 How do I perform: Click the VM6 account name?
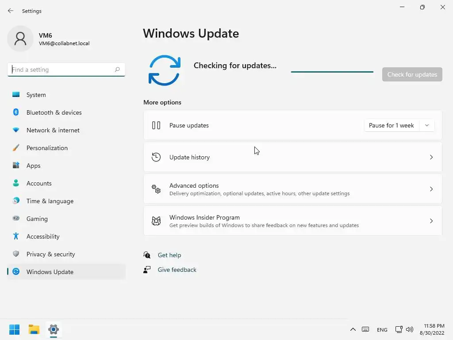[46, 35]
